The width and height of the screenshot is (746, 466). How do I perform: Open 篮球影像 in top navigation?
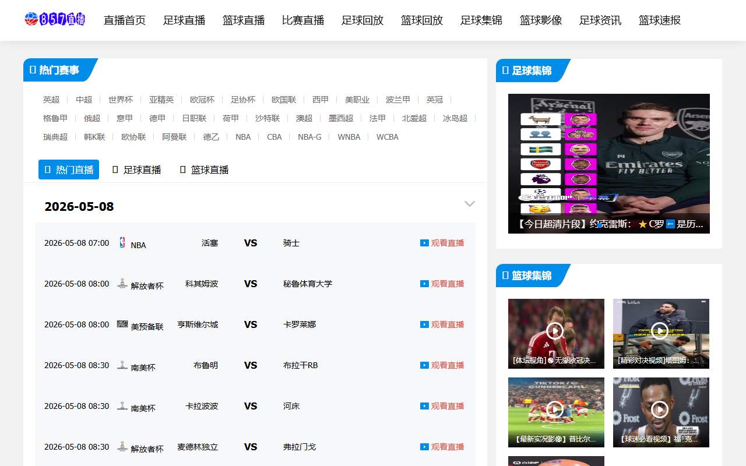coord(541,20)
